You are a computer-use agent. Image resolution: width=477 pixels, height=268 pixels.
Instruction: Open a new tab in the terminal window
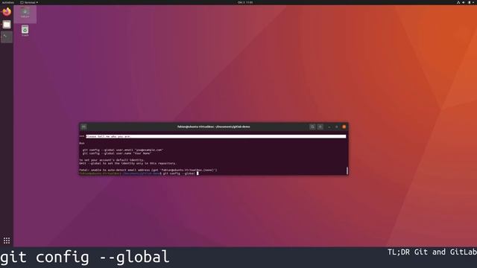(83, 127)
